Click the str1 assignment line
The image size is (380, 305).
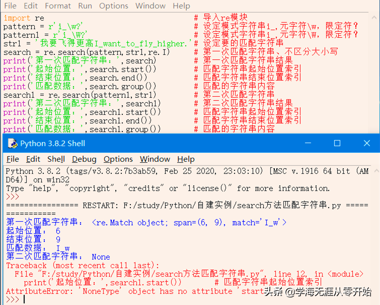pos(97,43)
